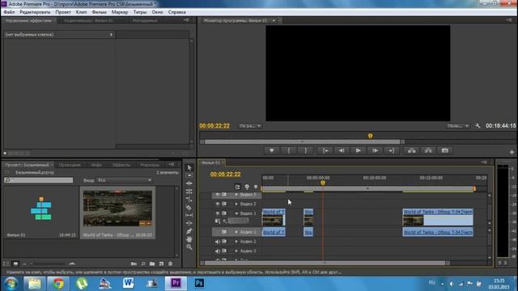Image resolution: width=518 pixels, height=291 pixels.
Task: Click the Lift button
Action: tap(412, 151)
